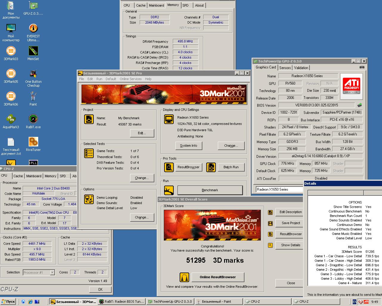Click the Show Details magnifier icon

click(270, 245)
